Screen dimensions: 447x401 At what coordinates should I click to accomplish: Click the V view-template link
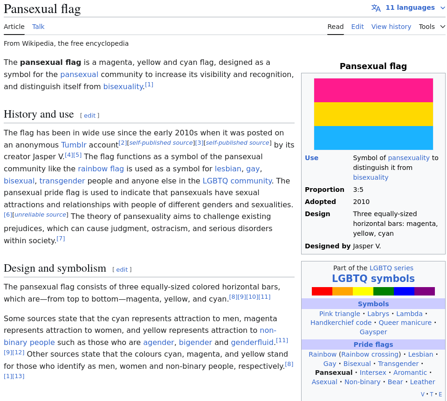[423, 394]
